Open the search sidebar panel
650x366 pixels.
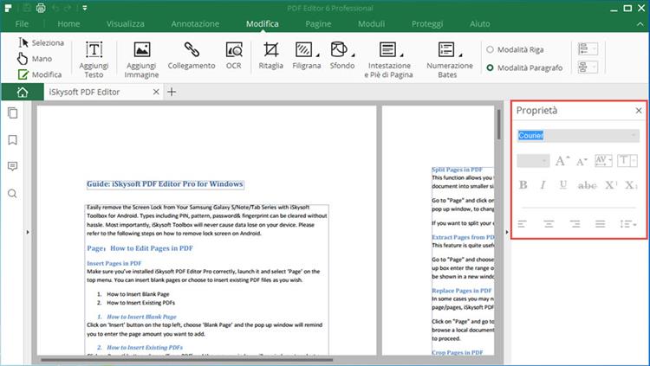(13, 193)
